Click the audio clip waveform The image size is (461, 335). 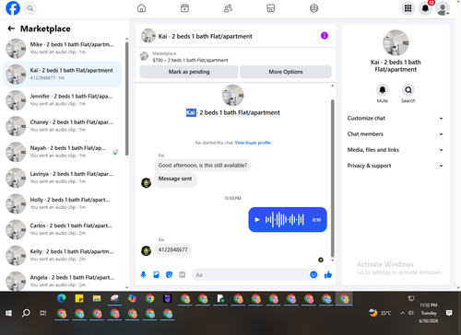(285, 220)
